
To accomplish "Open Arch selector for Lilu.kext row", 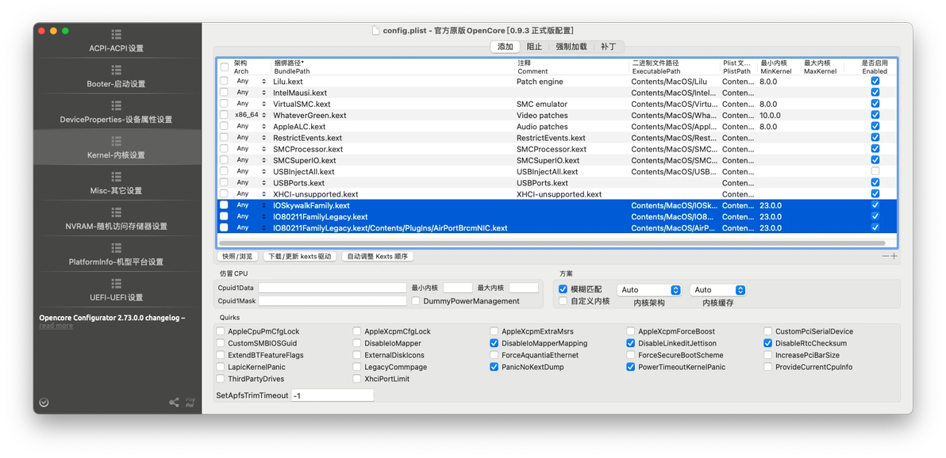I will [251, 81].
